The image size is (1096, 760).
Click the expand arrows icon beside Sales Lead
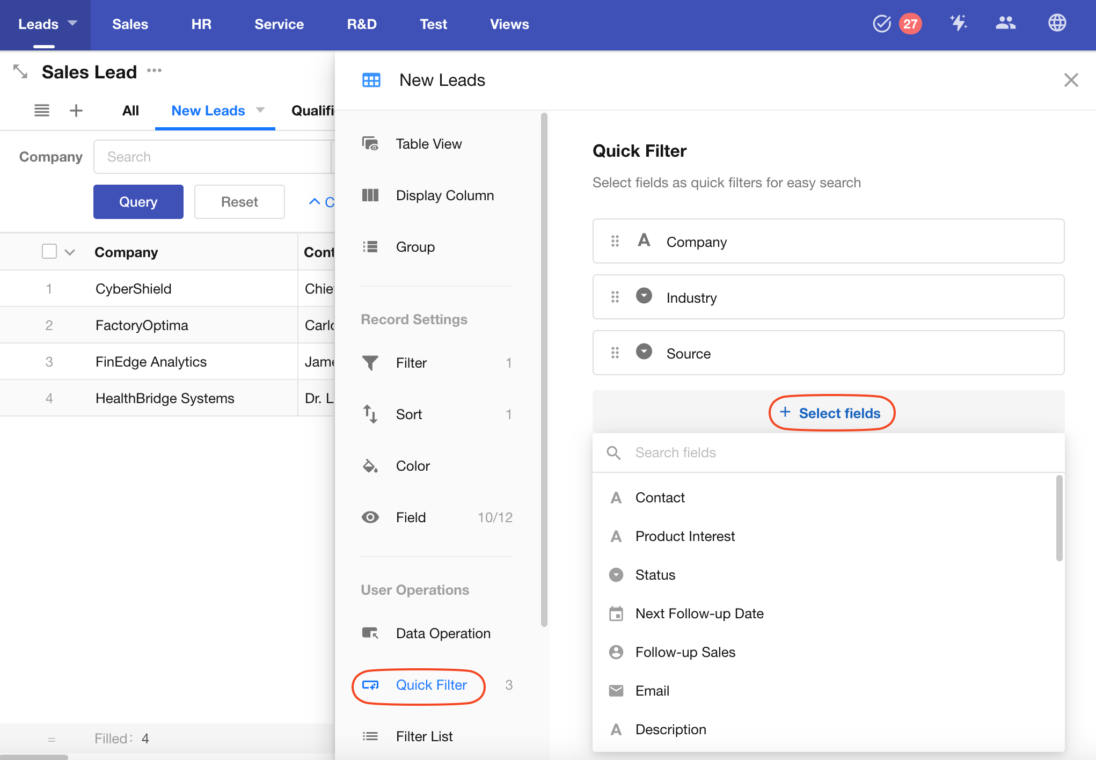(x=20, y=71)
